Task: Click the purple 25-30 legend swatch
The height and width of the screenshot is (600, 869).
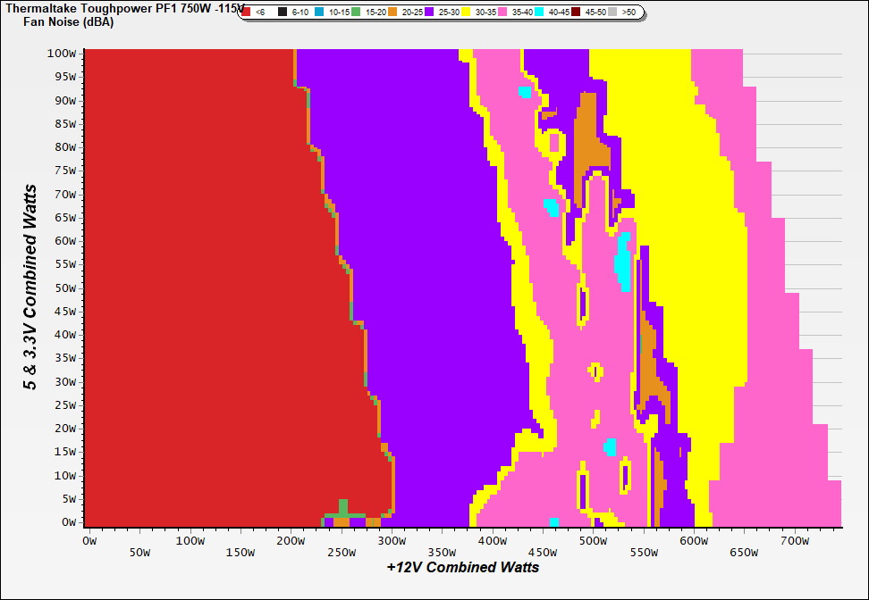Action: [430, 12]
